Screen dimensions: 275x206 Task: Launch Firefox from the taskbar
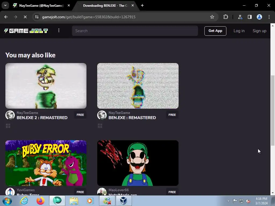pyautogui.click(x=41, y=201)
